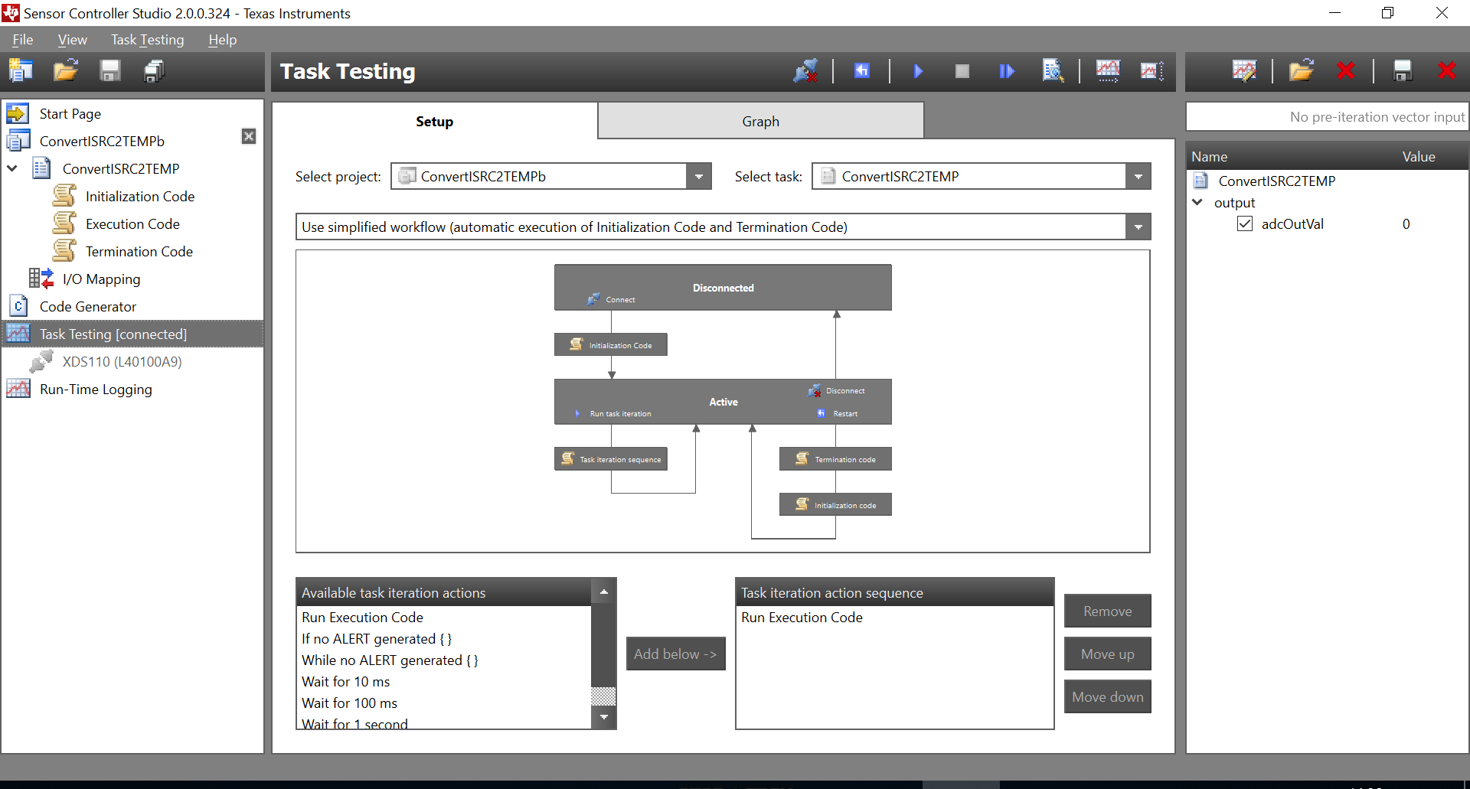Click the run continuously icon with bar and triangle
The height and width of the screenshot is (789, 1470).
tap(1007, 71)
